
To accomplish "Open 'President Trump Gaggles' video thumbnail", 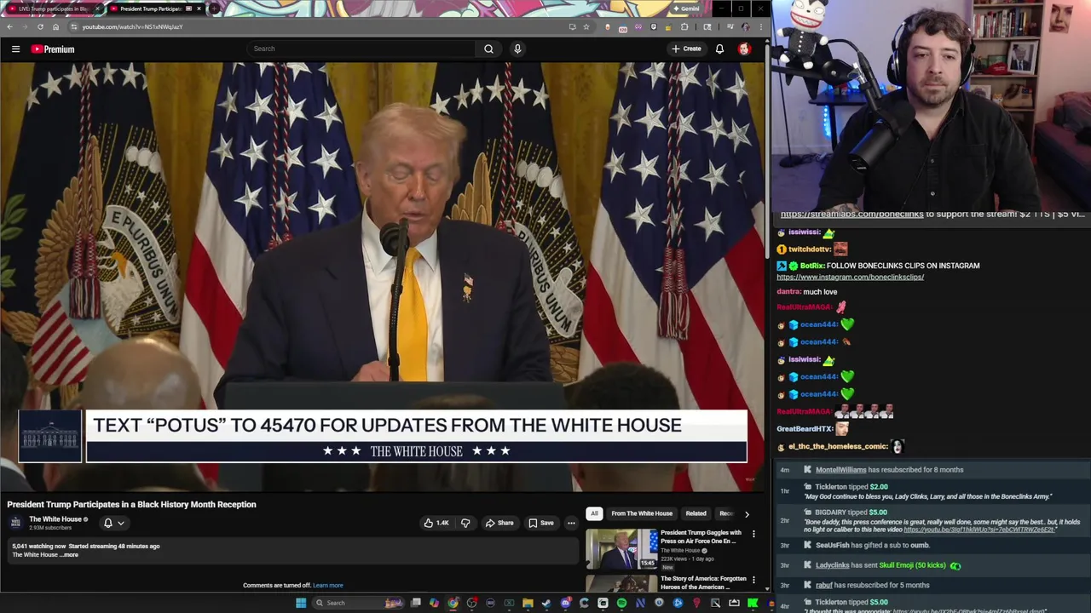I will click(x=621, y=549).
